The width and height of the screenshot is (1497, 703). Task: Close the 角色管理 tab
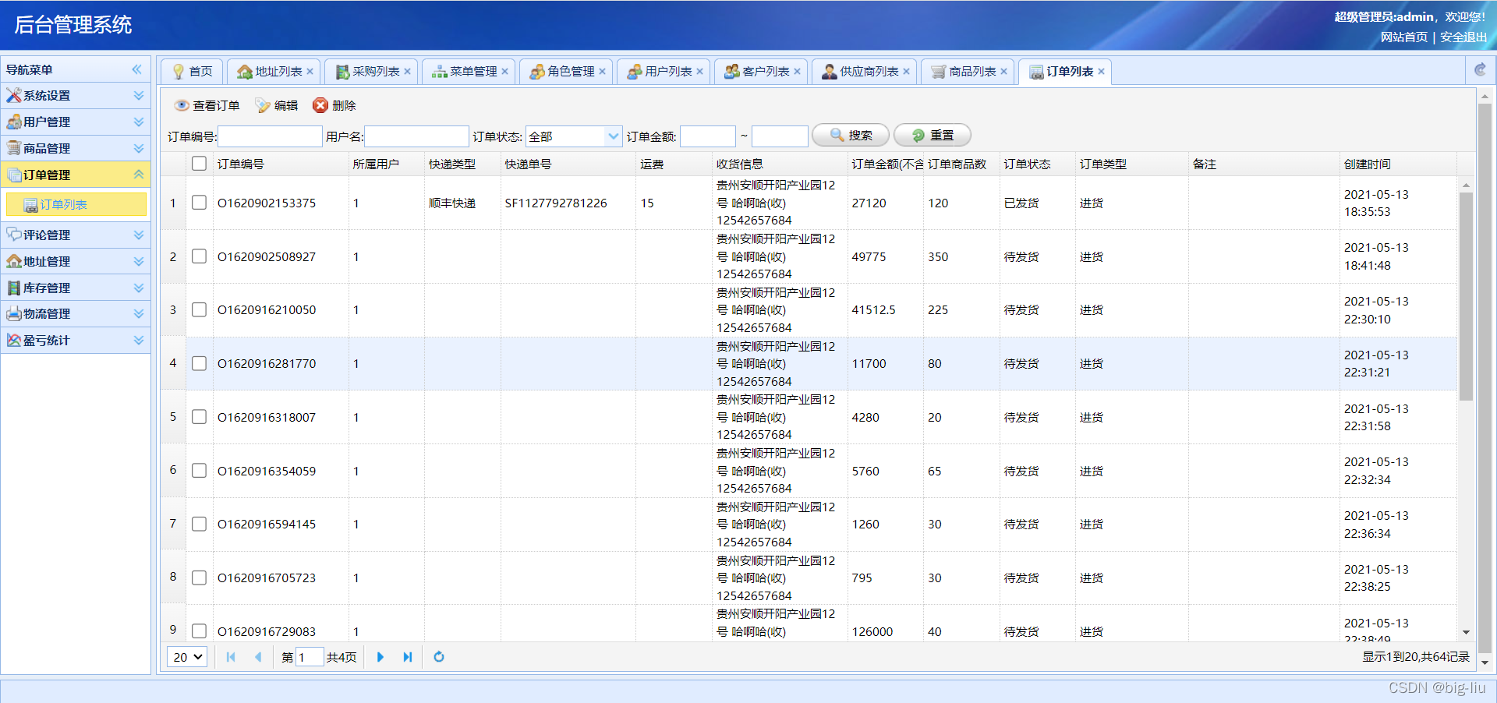[602, 71]
